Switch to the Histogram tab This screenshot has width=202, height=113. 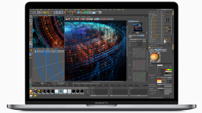pos(136,21)
